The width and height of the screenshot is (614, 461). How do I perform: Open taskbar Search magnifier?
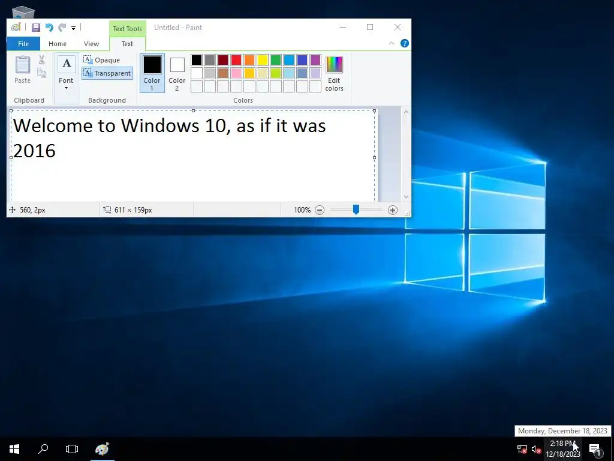point(43,449)
